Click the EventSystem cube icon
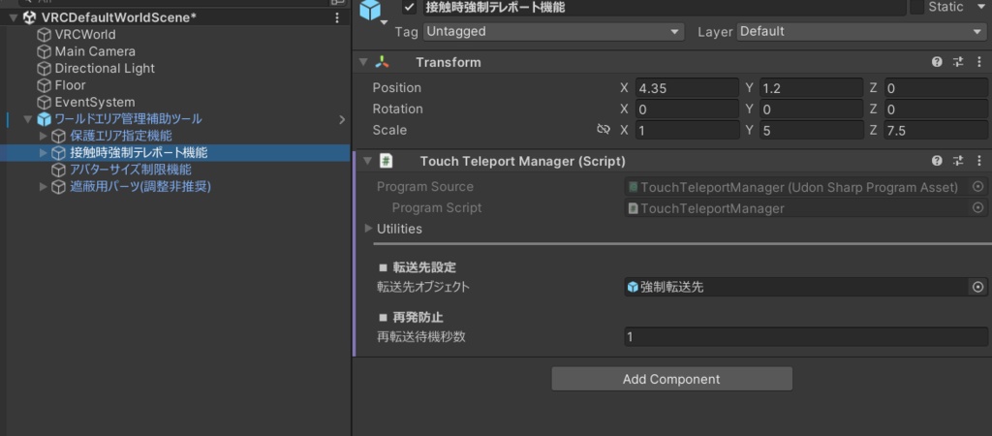 45,102
